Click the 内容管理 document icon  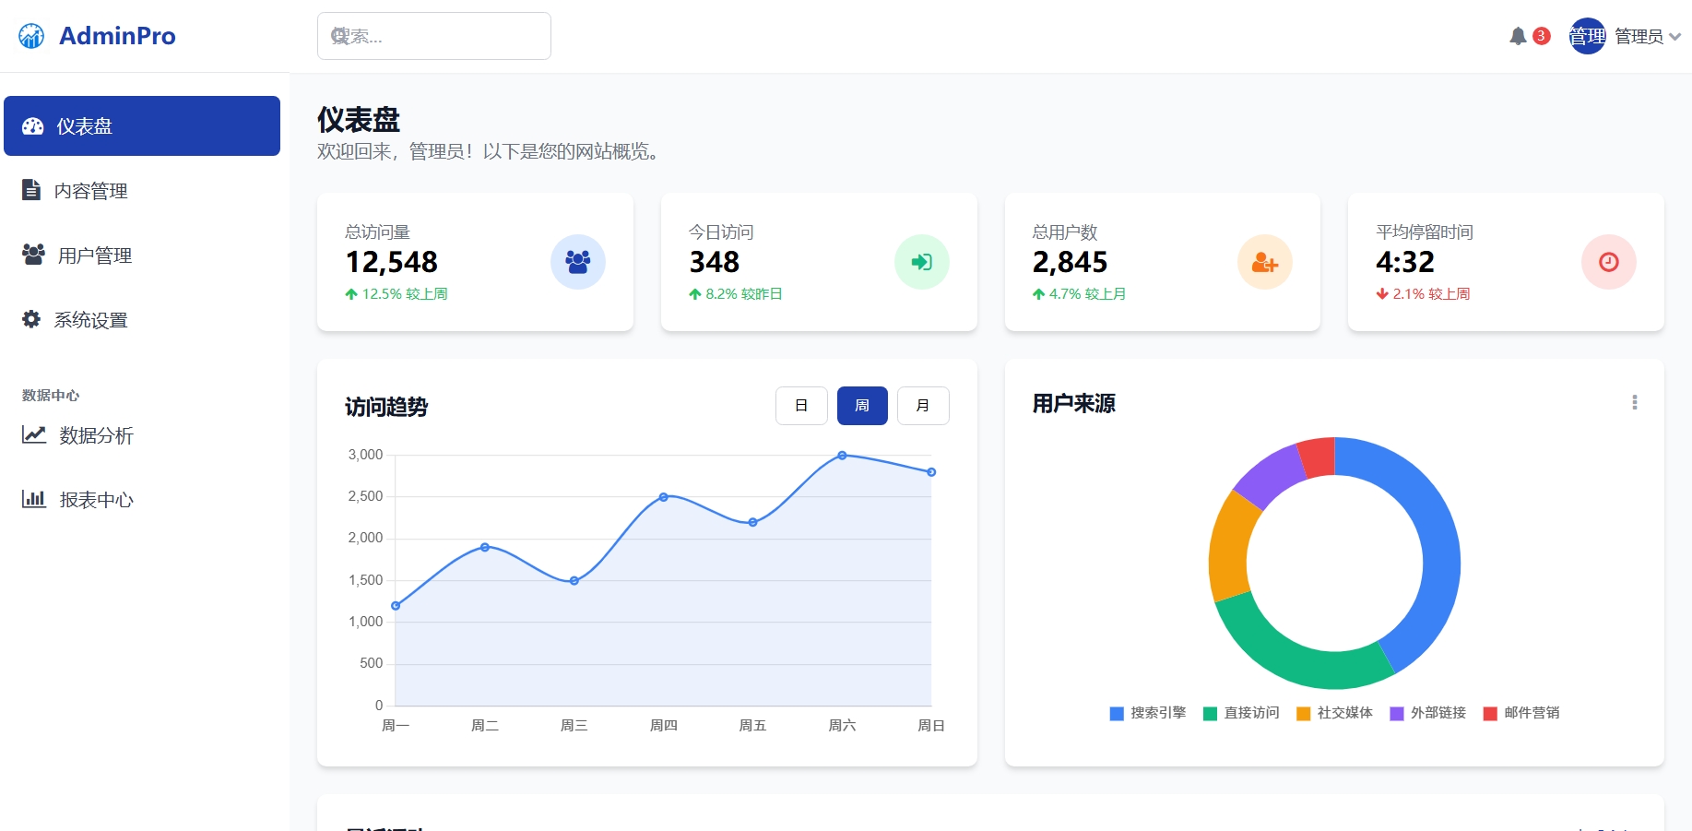coord(32,191)
